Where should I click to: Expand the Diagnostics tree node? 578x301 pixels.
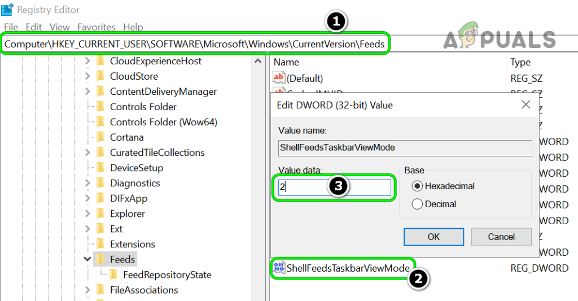[87, 183]
